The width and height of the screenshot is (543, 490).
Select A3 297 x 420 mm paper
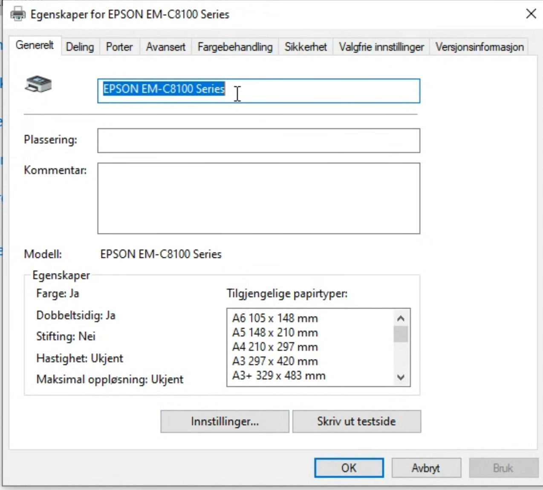[275, 361]
